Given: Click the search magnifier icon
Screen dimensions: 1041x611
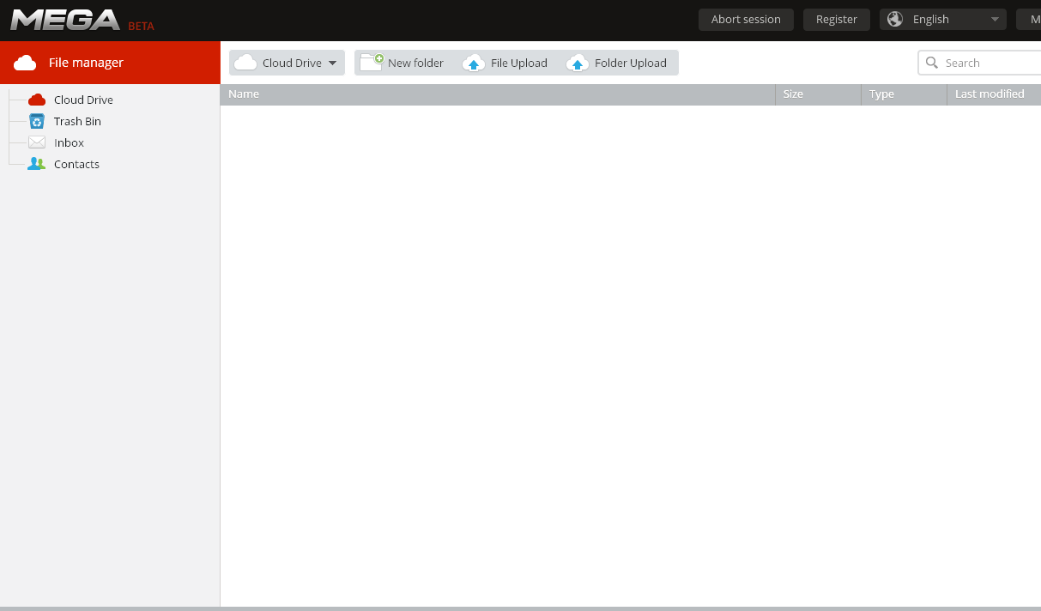Looking at the screenshot, I should [x=932, y=63].
